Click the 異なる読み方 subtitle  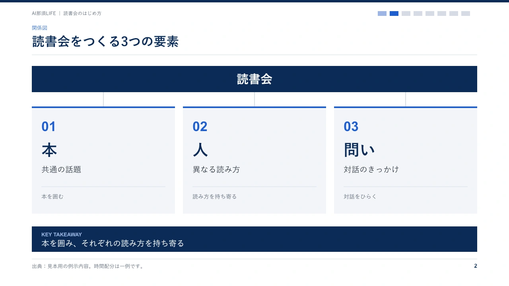(216, 170)
